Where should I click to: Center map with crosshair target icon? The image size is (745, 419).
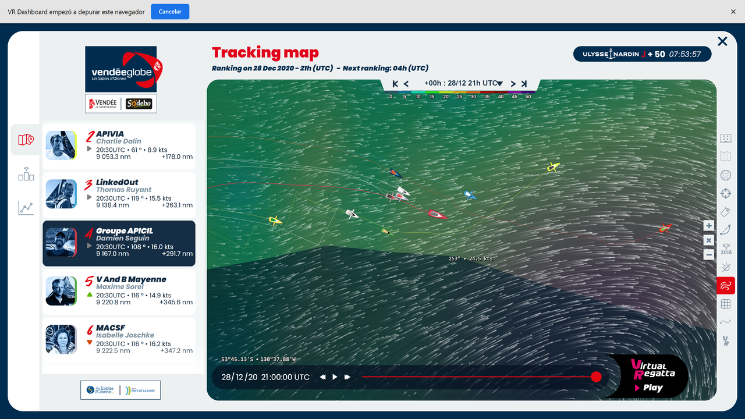click(x=726, y=193)
